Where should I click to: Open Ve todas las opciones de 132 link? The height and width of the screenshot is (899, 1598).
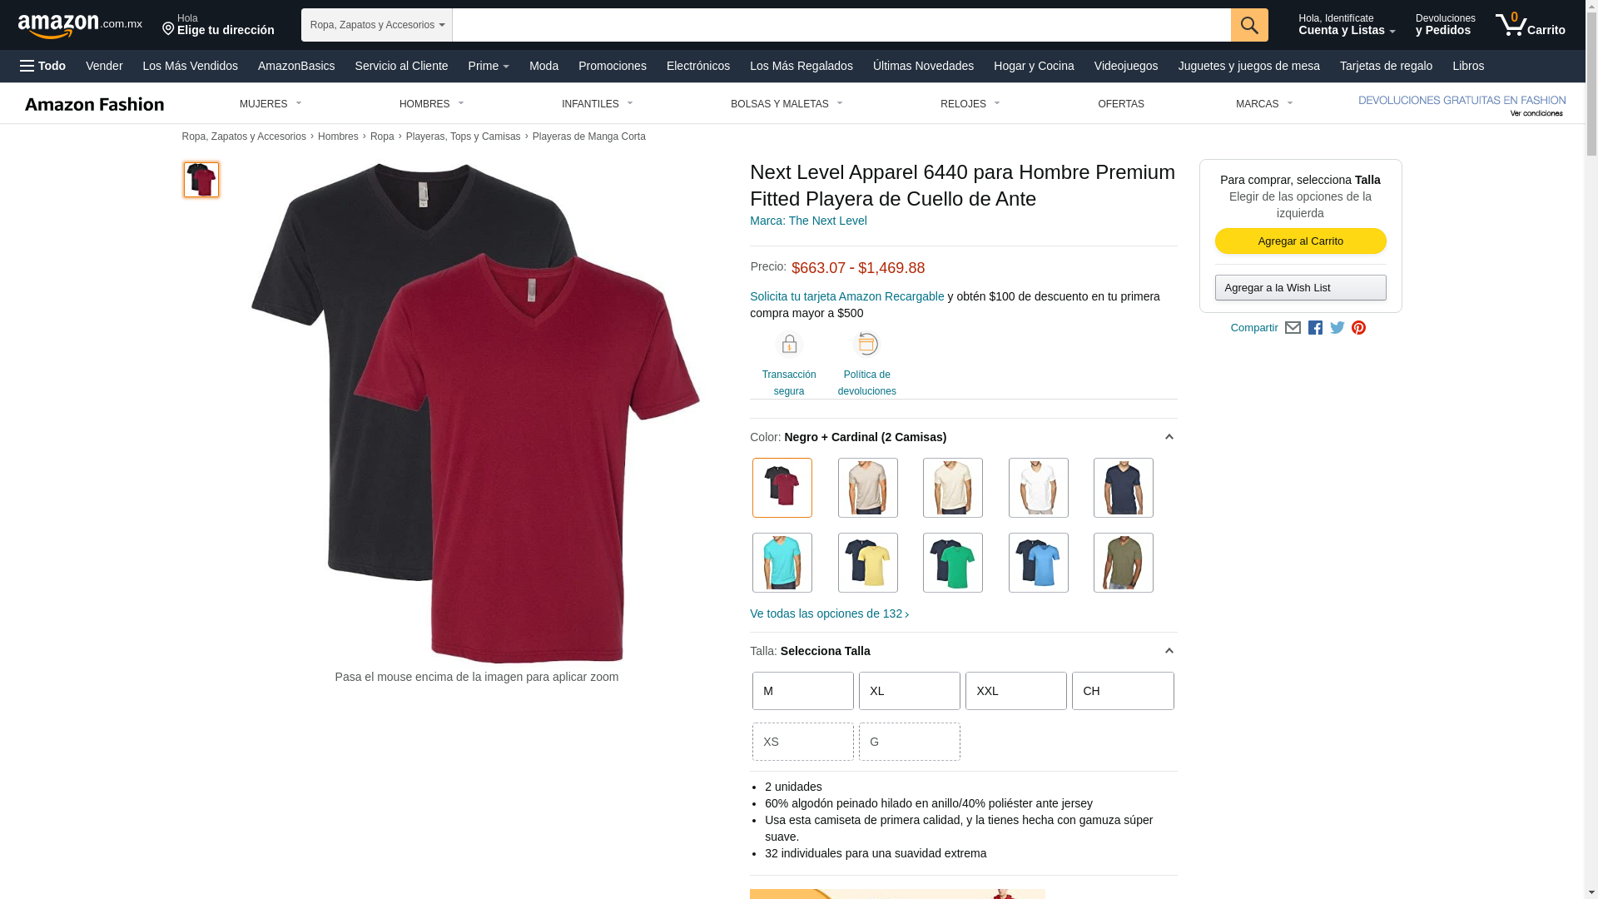[x=829, y=613]
